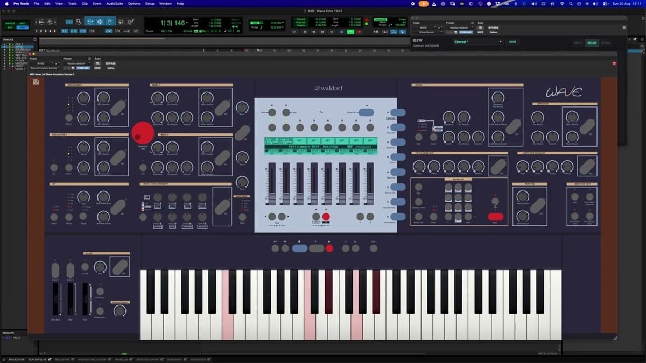Toggle BYPASS in the Wave plugin window
Image resolution: width=646 pixels, height=363 pixels.
pyautogui.click(x=110, y=63)
